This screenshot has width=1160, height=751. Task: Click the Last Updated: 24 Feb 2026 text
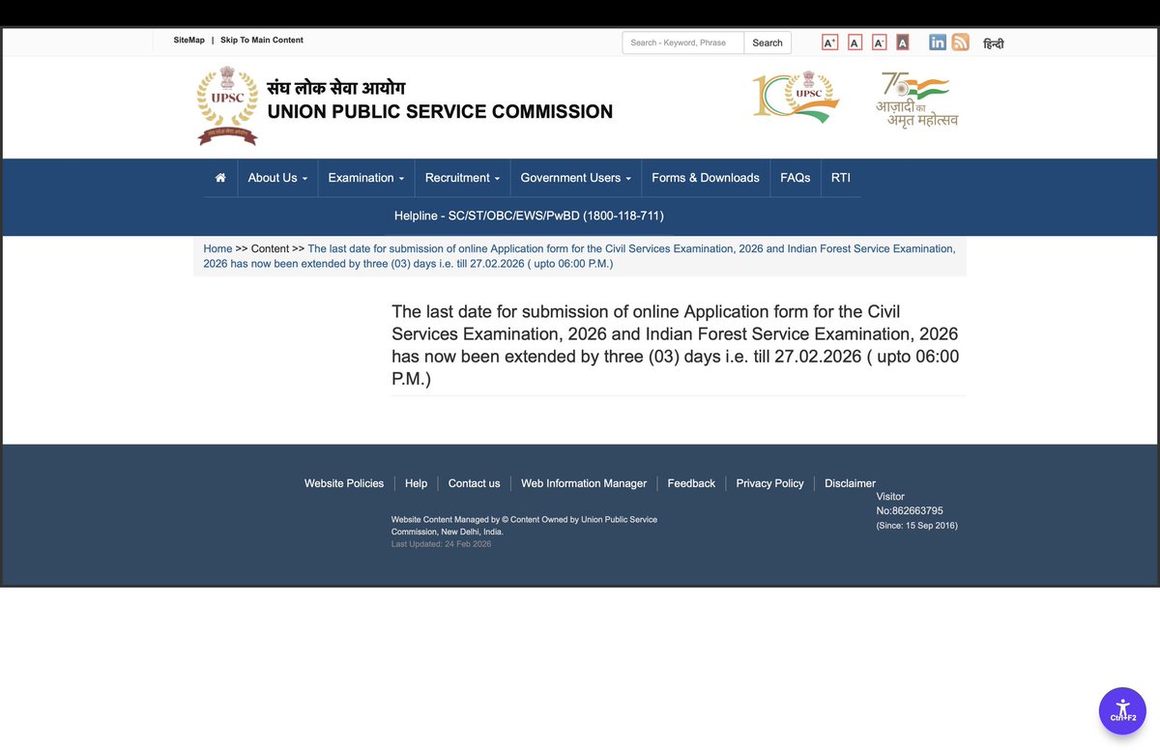pyautogui.click(x=441, y=544)
